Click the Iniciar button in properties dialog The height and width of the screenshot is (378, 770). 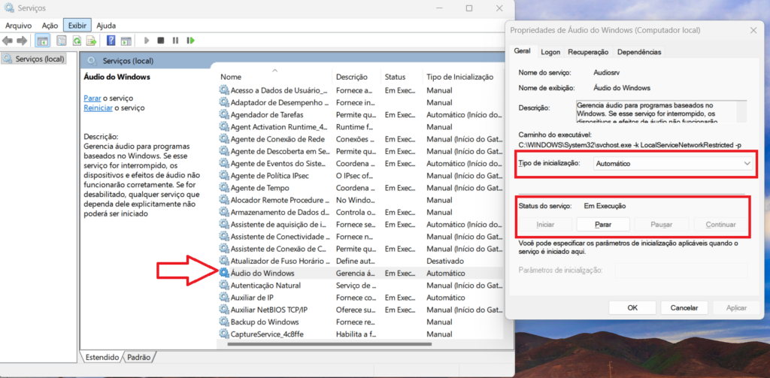(546, 225)
